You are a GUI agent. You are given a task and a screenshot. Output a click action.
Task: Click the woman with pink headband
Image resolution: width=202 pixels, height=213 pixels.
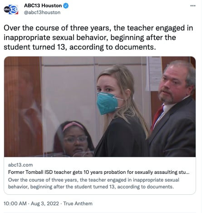tap(74, 139)
